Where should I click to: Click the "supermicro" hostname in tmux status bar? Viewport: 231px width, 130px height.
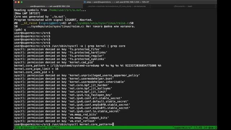coord(182,127)
